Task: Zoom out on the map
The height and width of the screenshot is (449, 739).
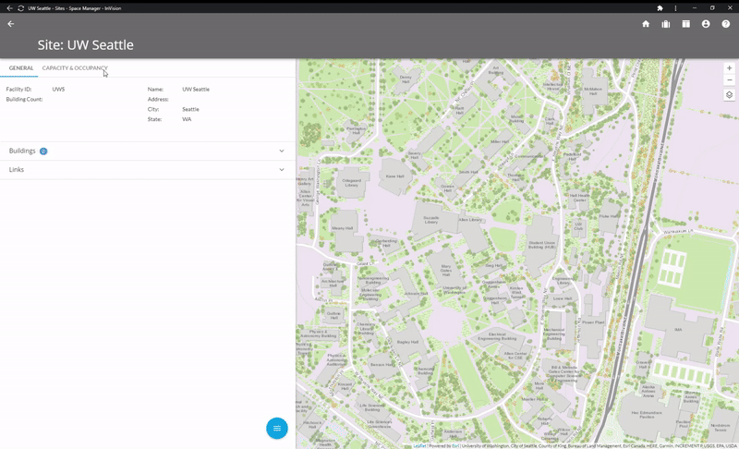Action: (x=729, y=80)
